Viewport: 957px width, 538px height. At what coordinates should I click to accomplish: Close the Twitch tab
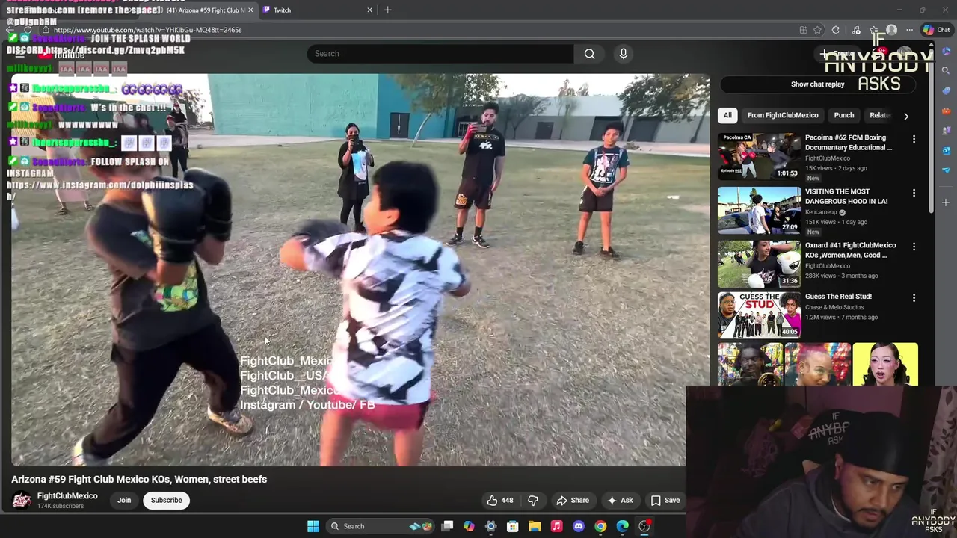pos(369,10)
